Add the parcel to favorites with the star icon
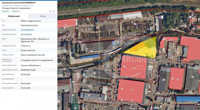This screenshot has height=110, width=200. 54,11
